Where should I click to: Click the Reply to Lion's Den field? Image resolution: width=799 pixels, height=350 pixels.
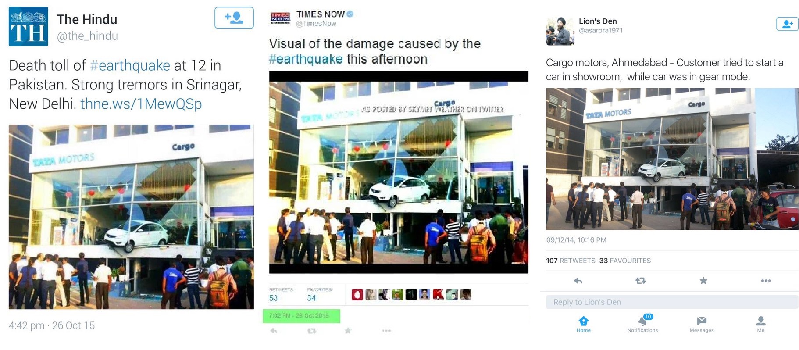(x=672, y=302)
